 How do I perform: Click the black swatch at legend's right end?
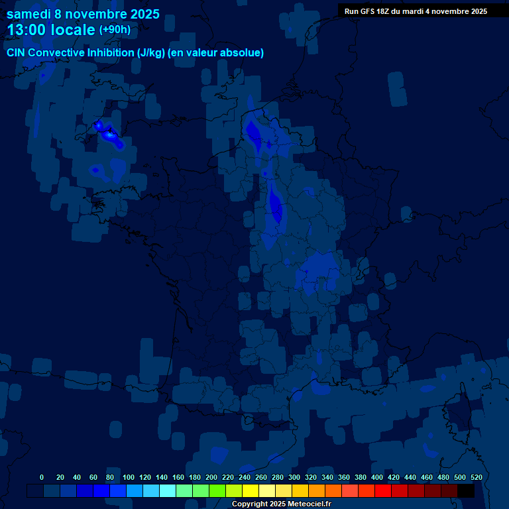coord(466,490)
